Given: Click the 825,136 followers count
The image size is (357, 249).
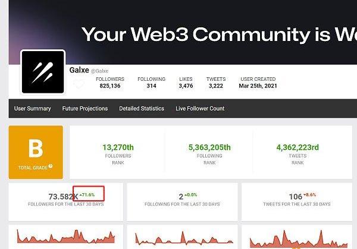Looking at the screenshot, I should click(x=110, y=86).
